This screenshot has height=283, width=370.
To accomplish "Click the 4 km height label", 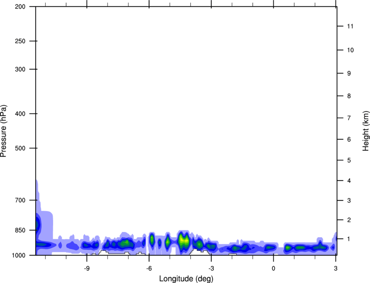I will coord(349,181).
